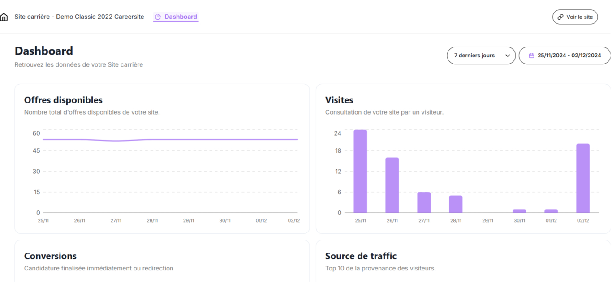Open the 25/11/2024 - 02/12/2024 date picker
612x283 pixels.
tap(565, 56)
